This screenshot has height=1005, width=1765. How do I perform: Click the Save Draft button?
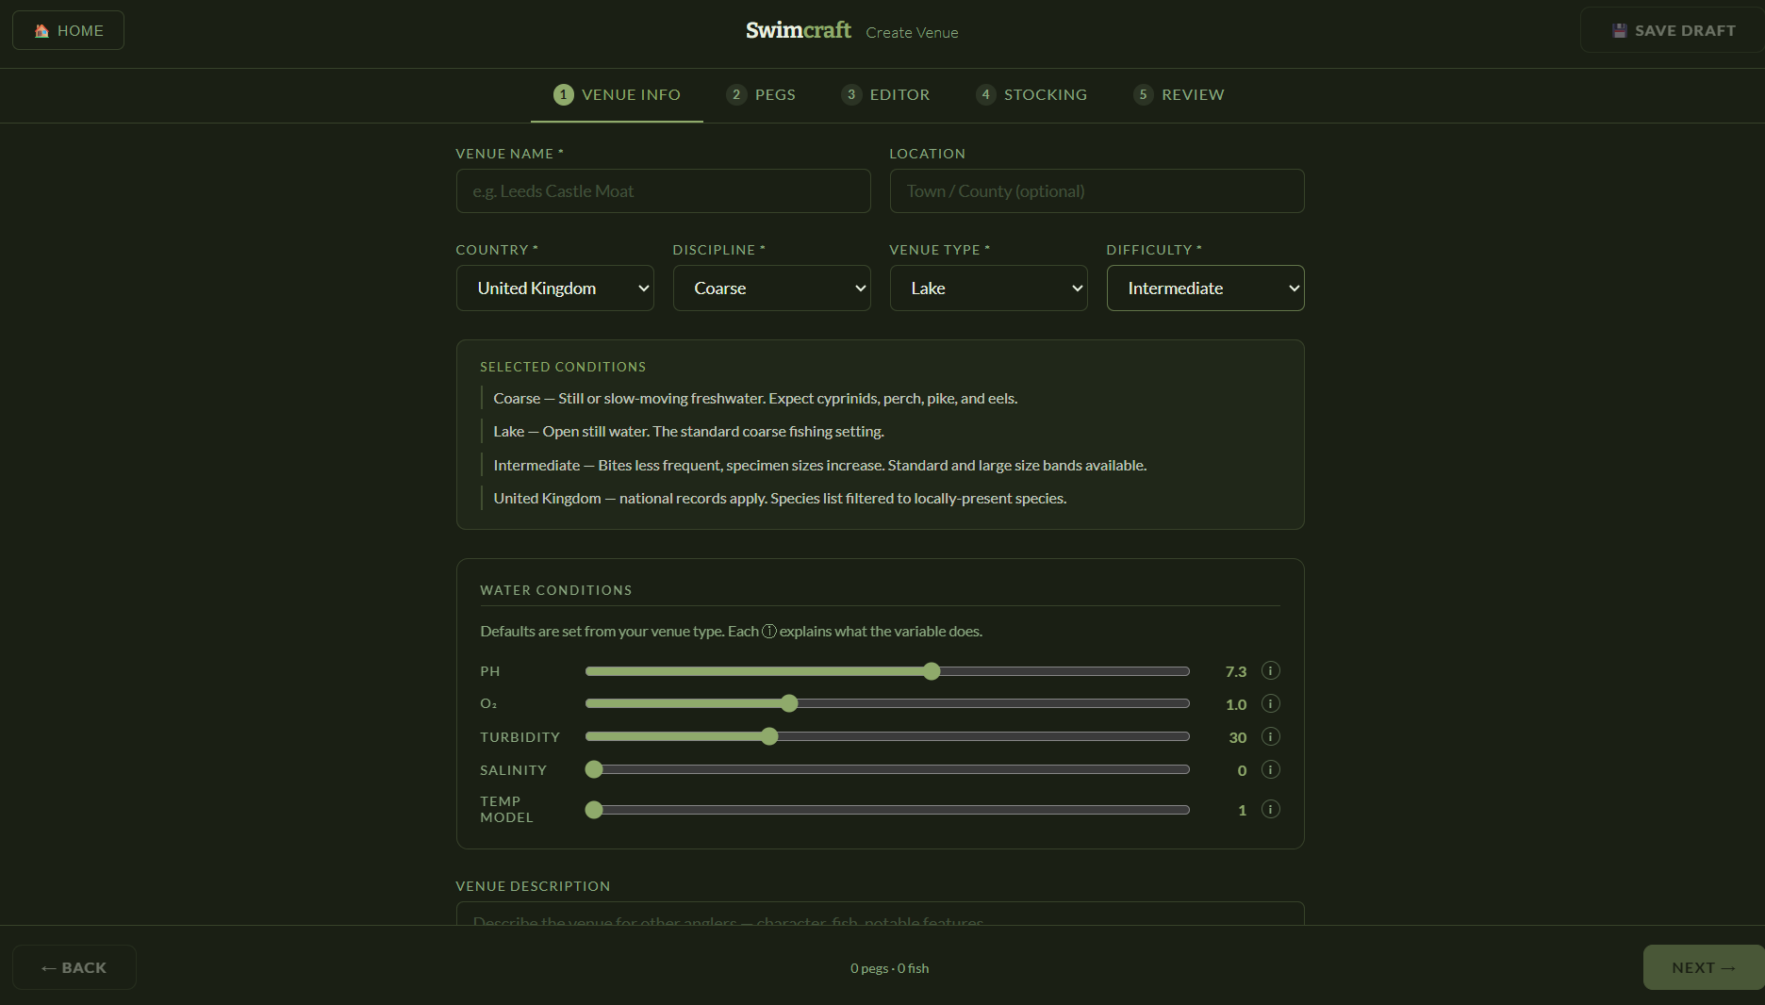tap(1673, 30)
